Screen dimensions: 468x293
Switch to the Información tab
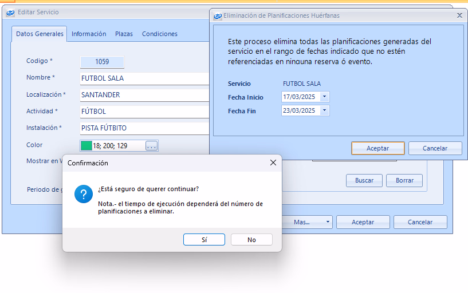89,34
